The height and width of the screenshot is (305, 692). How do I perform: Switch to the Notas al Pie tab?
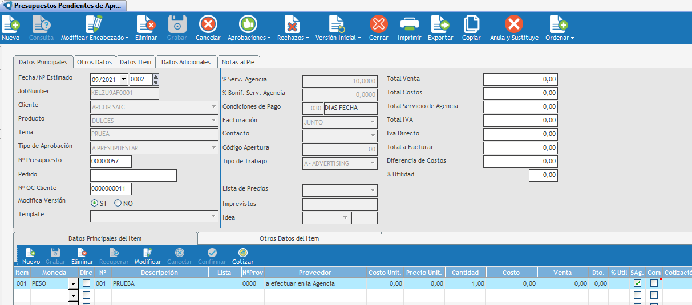point(238,62)
